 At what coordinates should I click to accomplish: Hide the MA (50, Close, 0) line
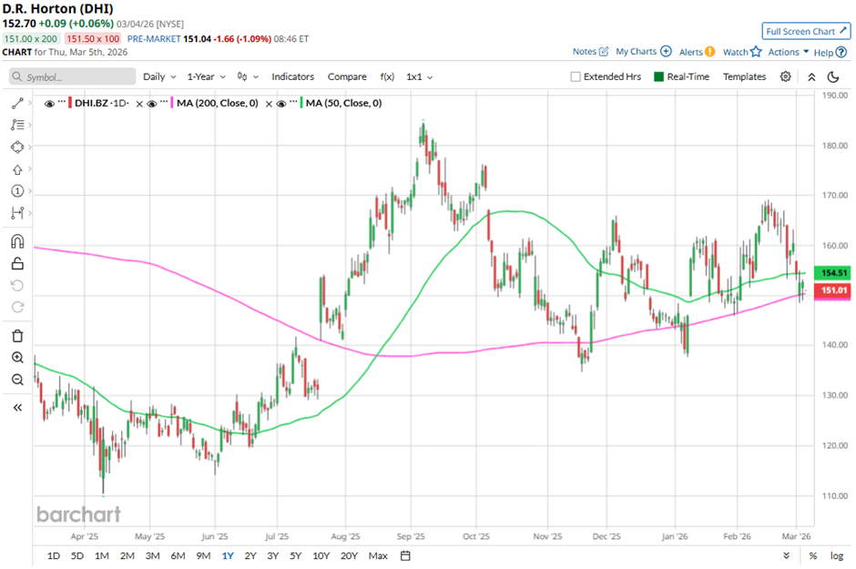tap(281, 103)
